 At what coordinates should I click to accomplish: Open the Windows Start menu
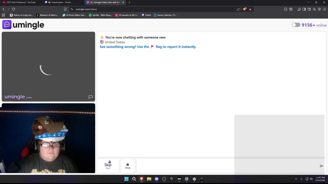(x=126, y=179)
